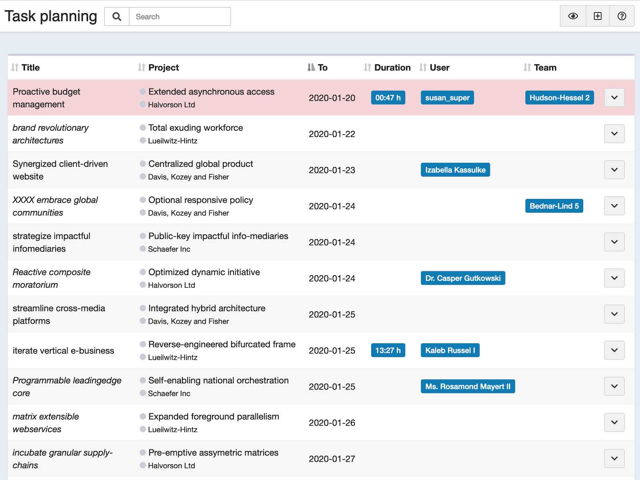Click Pre-emptive assymetric matrices project
The width and height of the screenshot is (640, 480).
click(213, 452)
